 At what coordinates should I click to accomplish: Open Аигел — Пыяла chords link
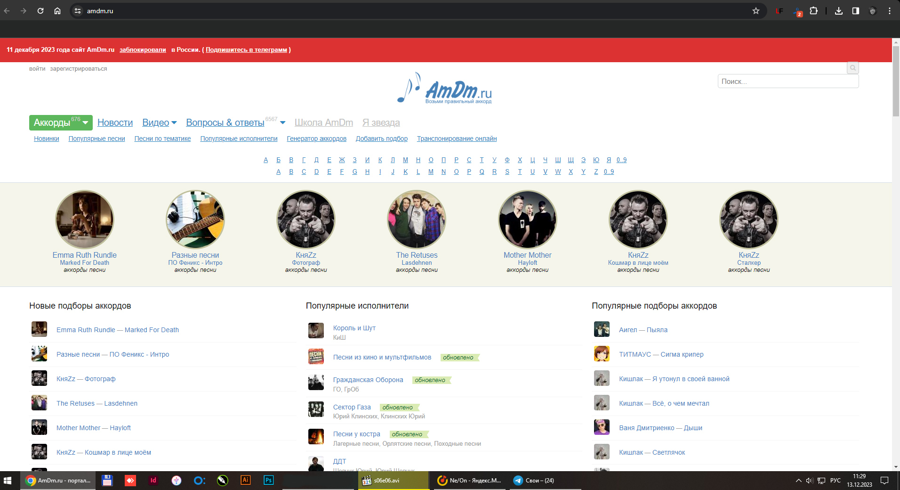643,330
